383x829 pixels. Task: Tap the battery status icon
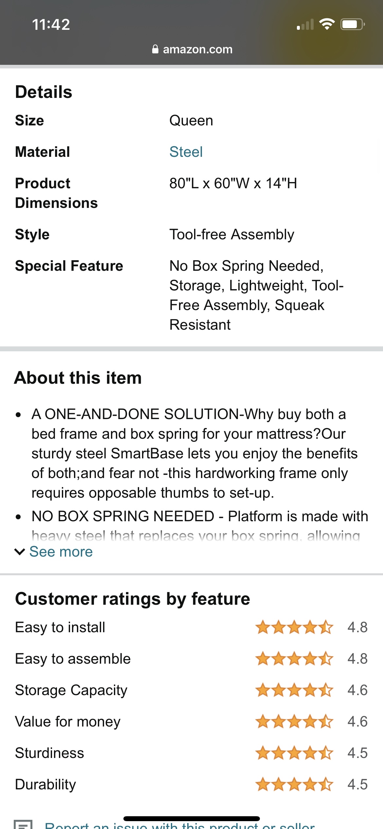pos(353,24)
